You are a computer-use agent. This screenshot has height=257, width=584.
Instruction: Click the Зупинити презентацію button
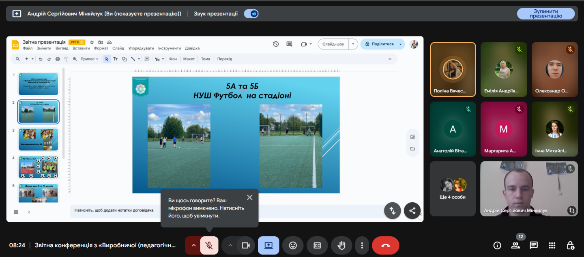[x=545, y=14]
